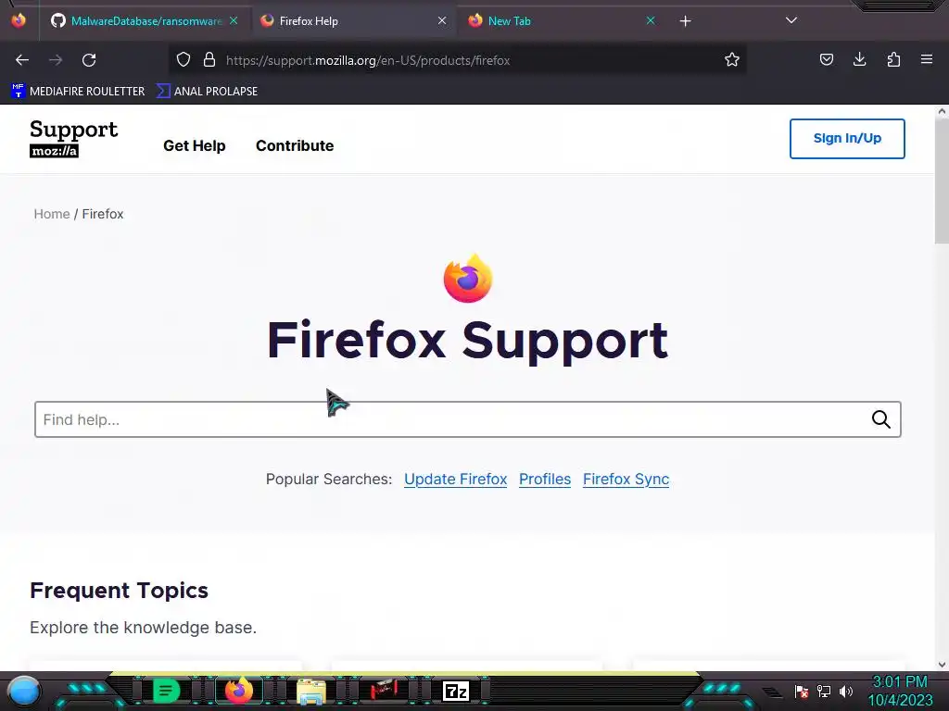Screen dimensions: 949x711
Task: Open File Explorer from taskbar
Action: click(311, 691)
